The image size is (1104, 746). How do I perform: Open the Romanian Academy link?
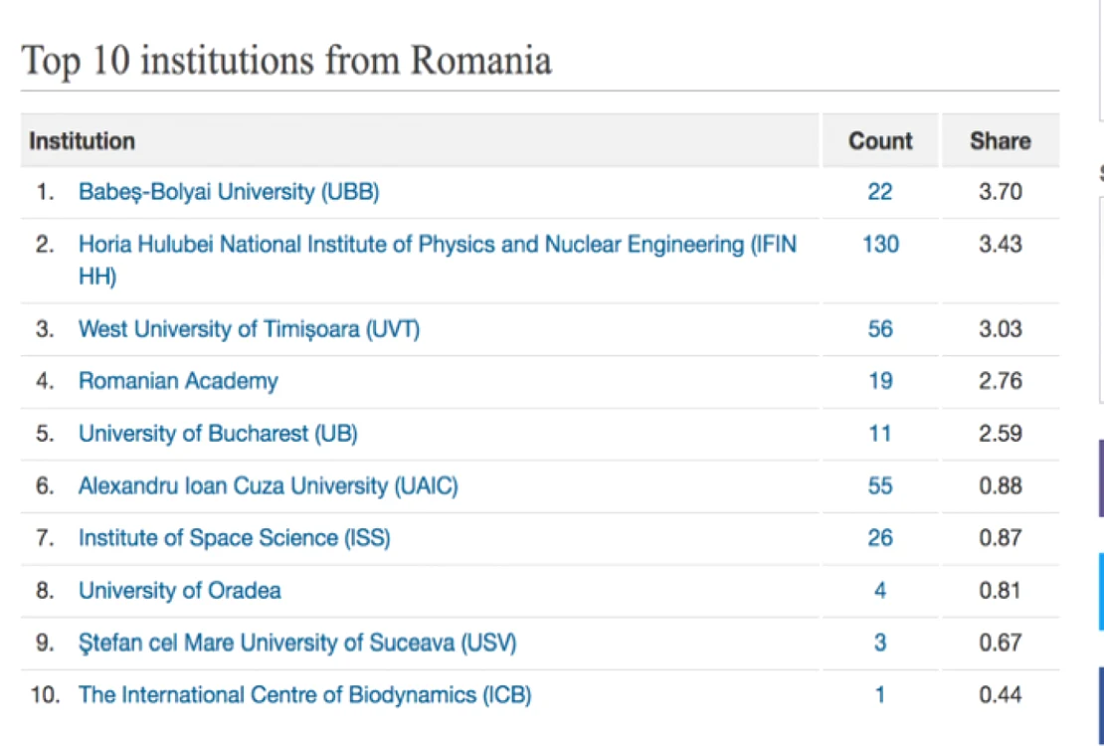click(178, 381)
